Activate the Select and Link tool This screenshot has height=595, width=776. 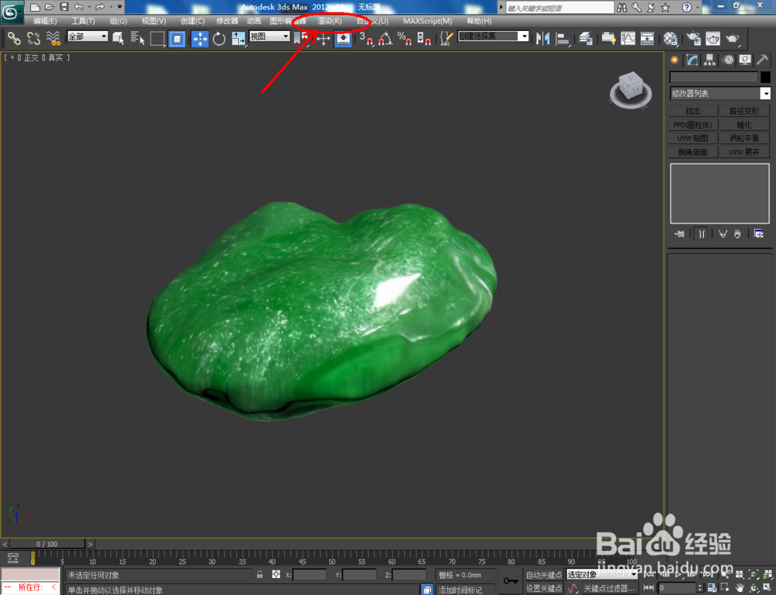point(14,38)
